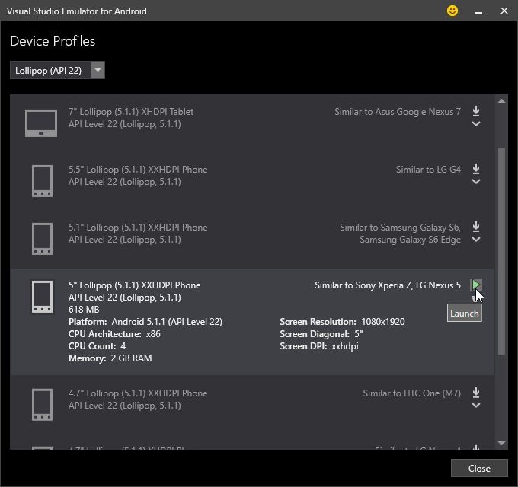Select the 5.1" Lollipop XXHDPI Phone entry
The image size is (518, 487).
[138, 228]
